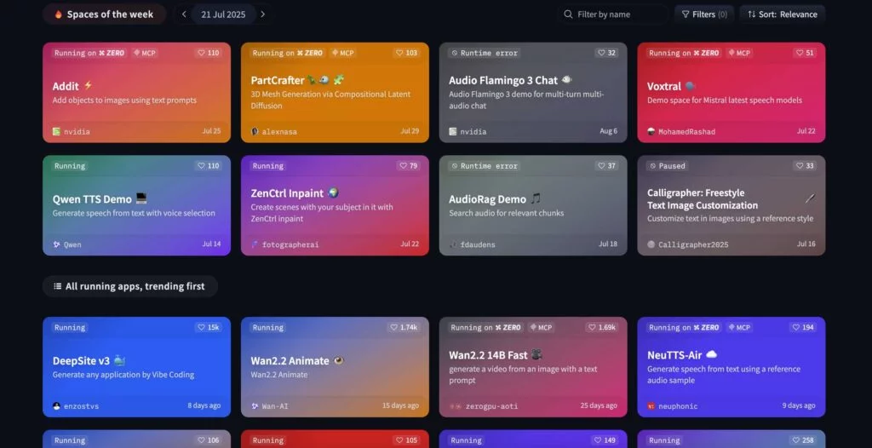Select All running apps, trending first
Image resolution: width=872 pixels, height=448 pixels.
pyautogui.click(x=129, y=286)
